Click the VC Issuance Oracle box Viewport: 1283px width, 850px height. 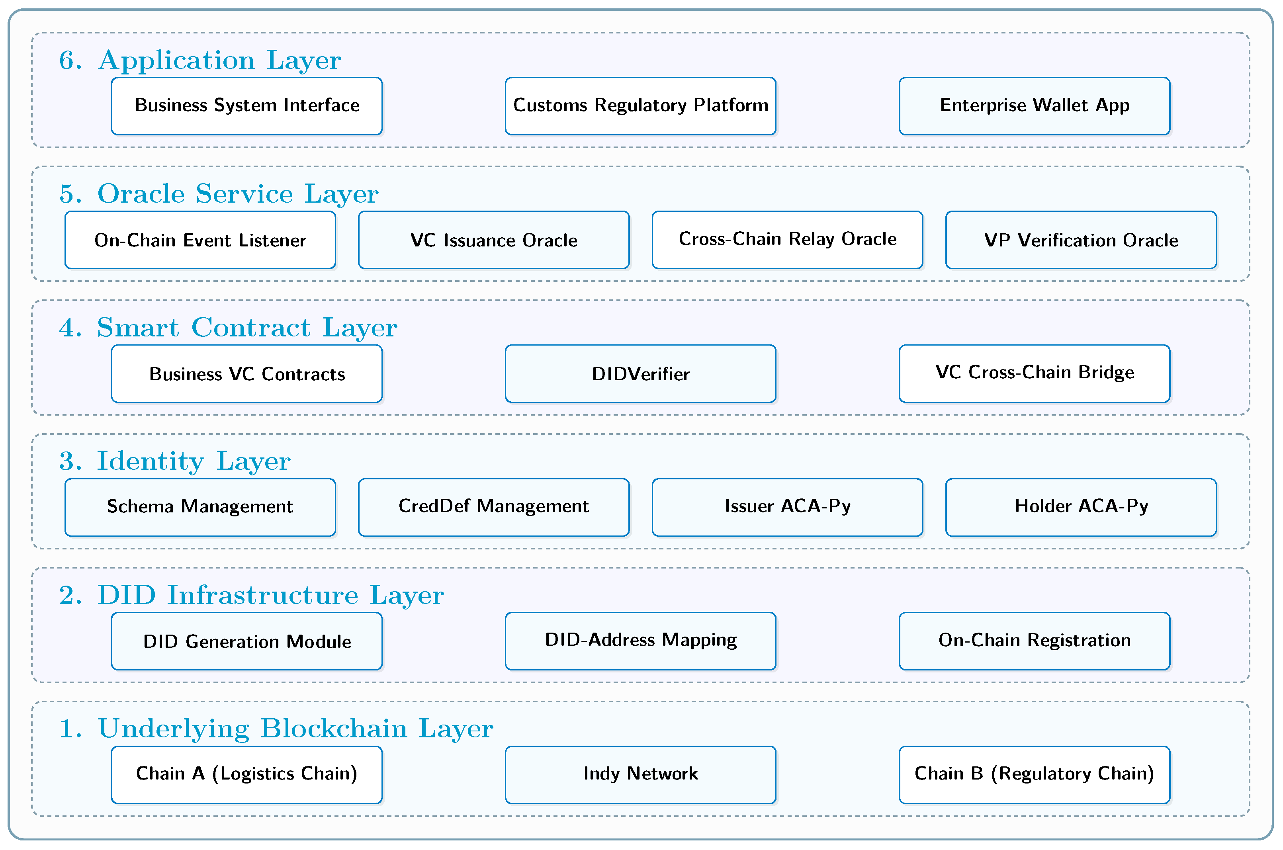[494, 240]
